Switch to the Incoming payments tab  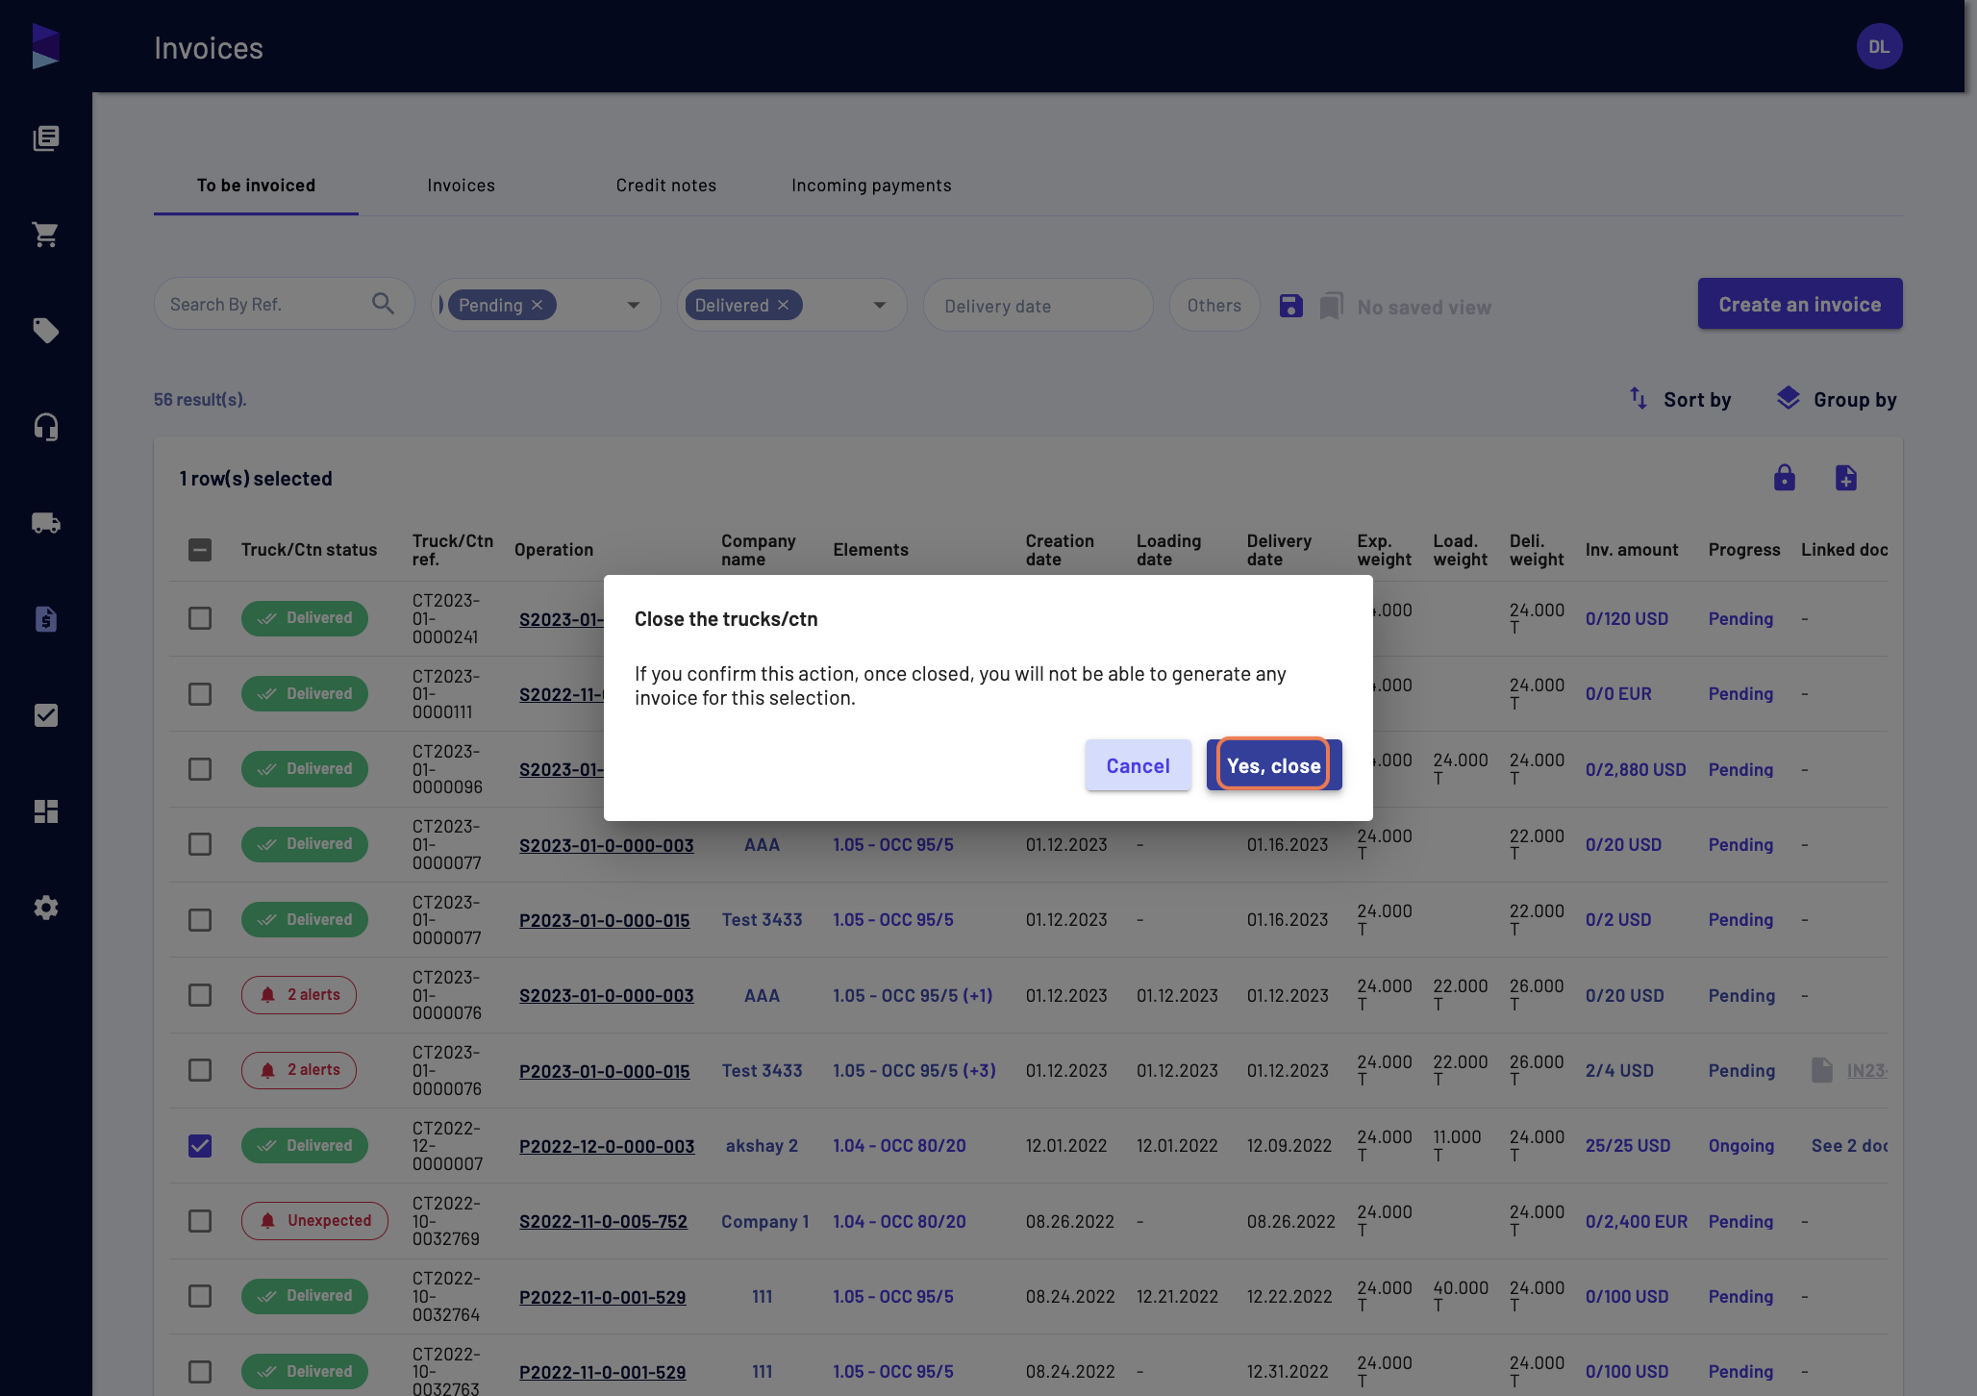click(x=871, y=185)
